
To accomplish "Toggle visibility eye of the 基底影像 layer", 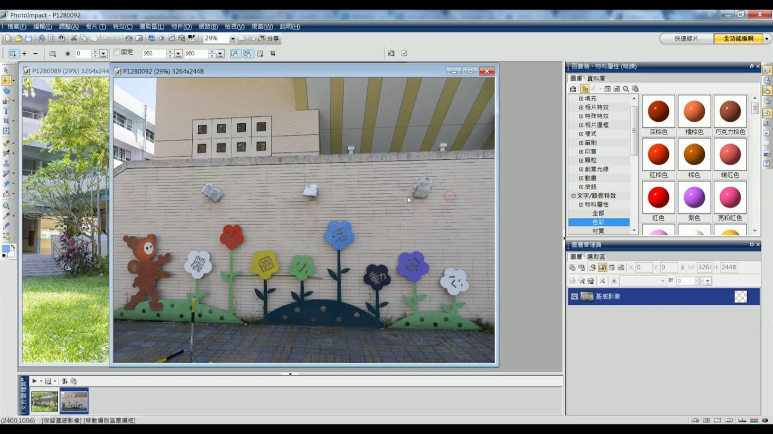I will [x=574, y=296].
